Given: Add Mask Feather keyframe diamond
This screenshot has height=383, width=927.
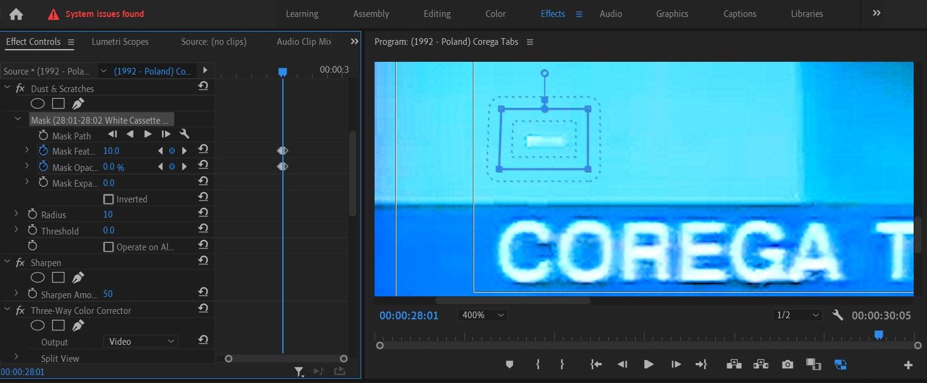Looking at the screenshot, I should (172, 150).
